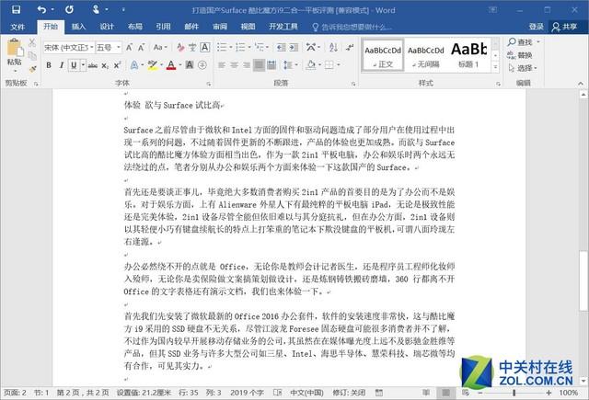The height and width of the screenshot is (400, 589).
Task: Click the red font color button
Action: [171, 65]
